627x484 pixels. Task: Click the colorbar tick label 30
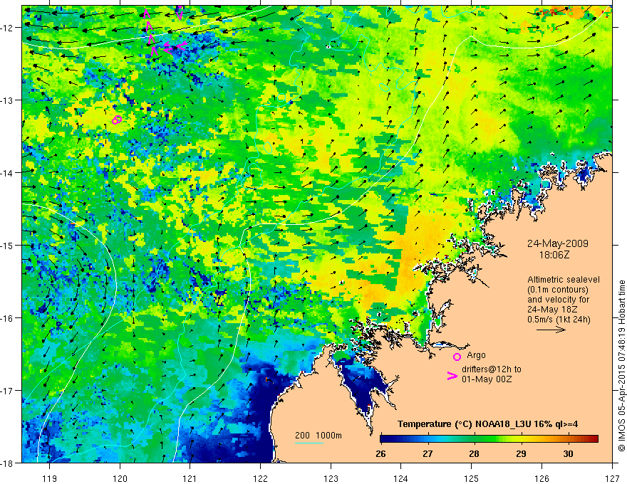point(569,453)
